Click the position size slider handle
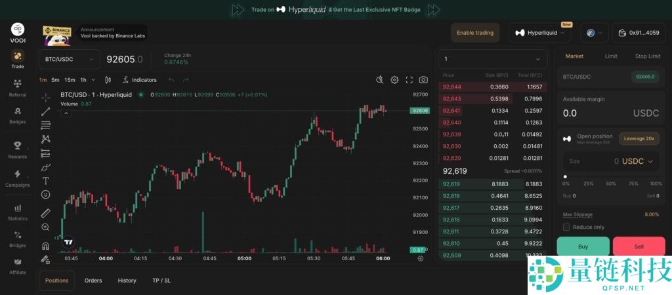 click(565, 176)
